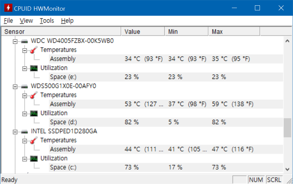This screenshot has height=184, width=293.
Task: Collapse the WDC WD4005FZBX-00K5WB0 node
Action: tap(15, 41)
